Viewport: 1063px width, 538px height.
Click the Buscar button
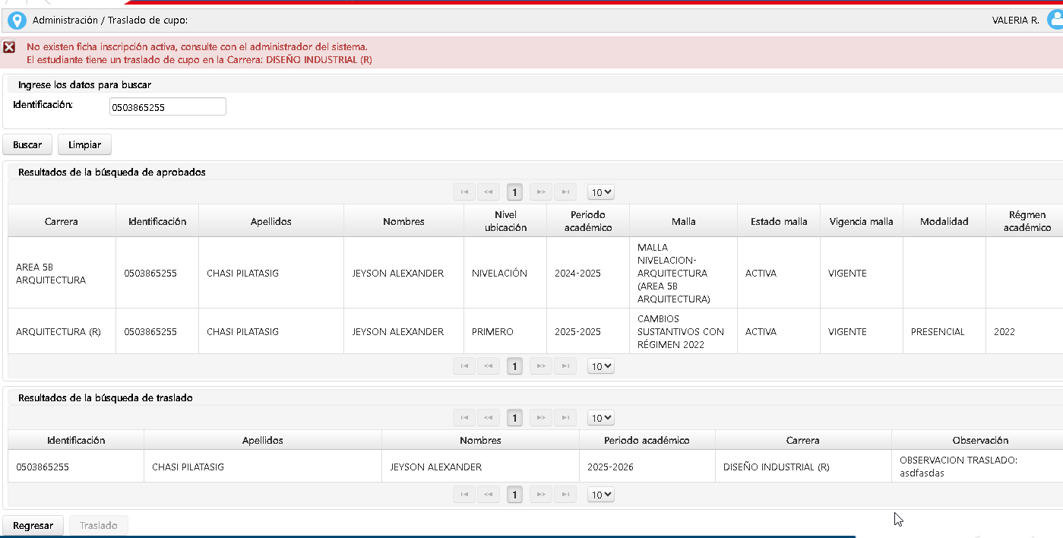[27, 144]
